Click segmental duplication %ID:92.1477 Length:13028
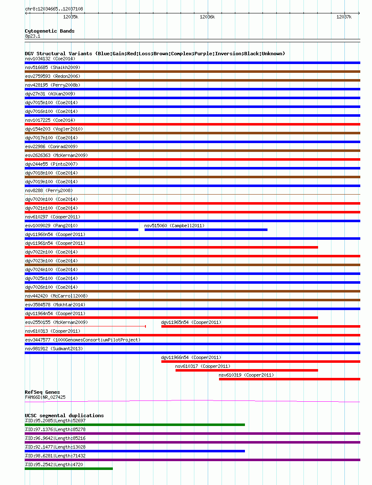372x485 pixels. (55, 447)
